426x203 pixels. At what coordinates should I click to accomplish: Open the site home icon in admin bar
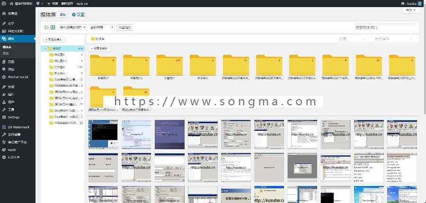(x=11, y=3)
